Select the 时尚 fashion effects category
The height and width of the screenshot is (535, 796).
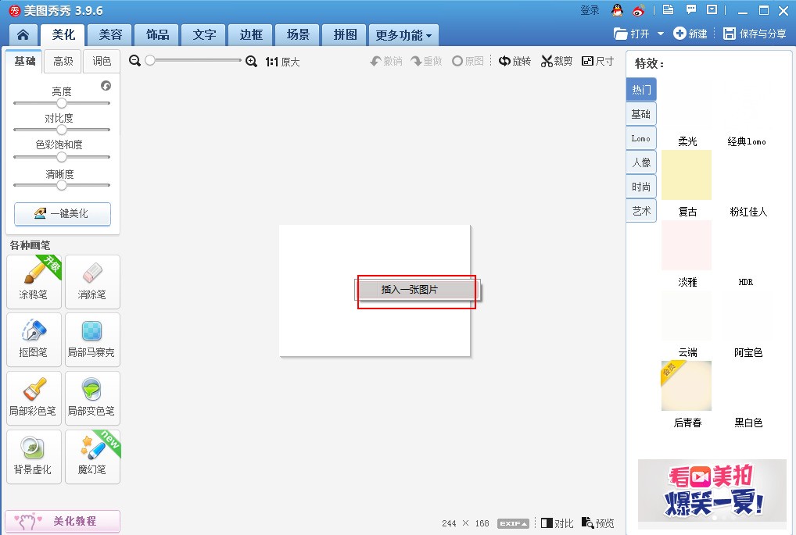tap(641, 187)
